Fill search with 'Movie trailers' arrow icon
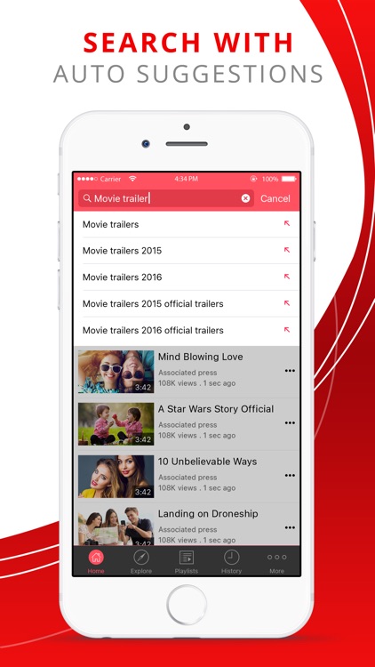The image size is (375, 667). (x=287, y=223)
